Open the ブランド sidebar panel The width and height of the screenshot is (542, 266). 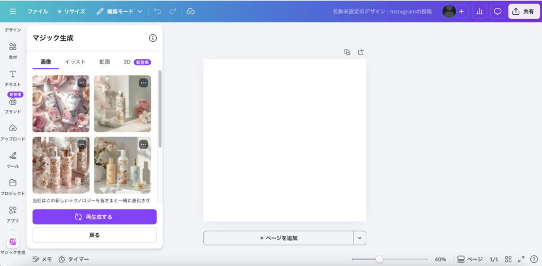[x=13, y=105]
